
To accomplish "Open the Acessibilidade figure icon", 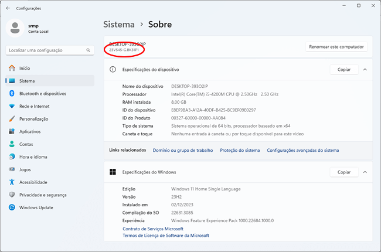I will 12,182.
